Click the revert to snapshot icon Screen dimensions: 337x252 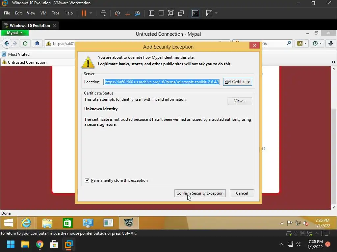pos(127,13)
